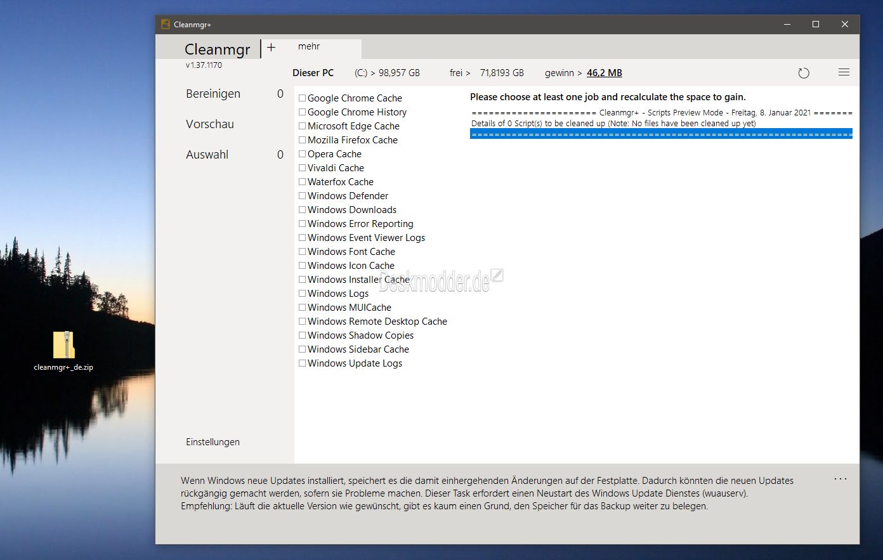This screenshot has height=560, width=883.
Task: Select the Cleanmgr tab
Action: pyautogui.click(x=217, y=49)
